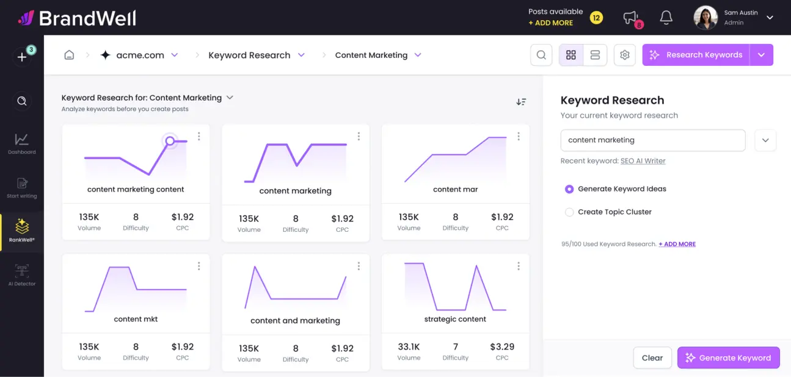Viewport: 791px width, 377px height.
Task: Expand the acme.com breadcrumb dropdown
Action: click(x=175, y=55)
